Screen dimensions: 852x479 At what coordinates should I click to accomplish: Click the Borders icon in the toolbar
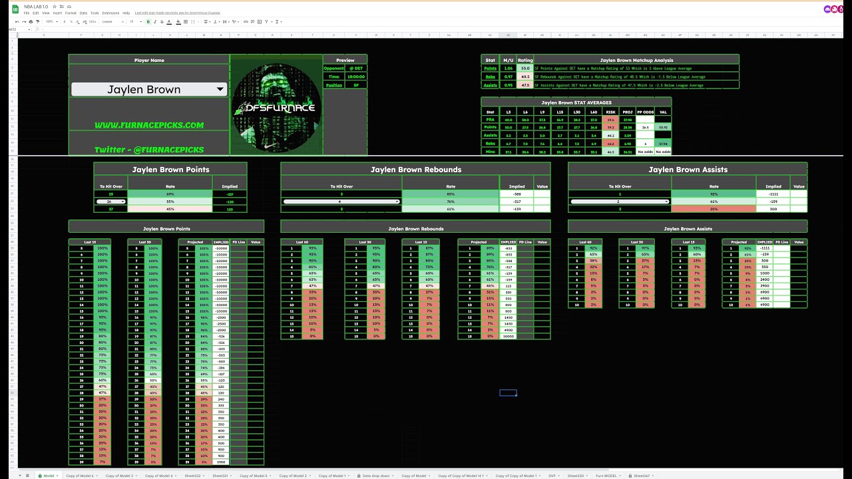(186, 21)
